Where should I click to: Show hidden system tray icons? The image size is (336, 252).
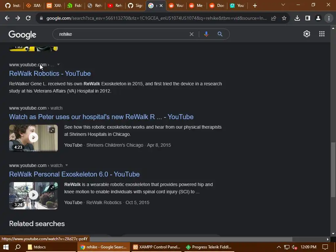[x=279, y=247]
